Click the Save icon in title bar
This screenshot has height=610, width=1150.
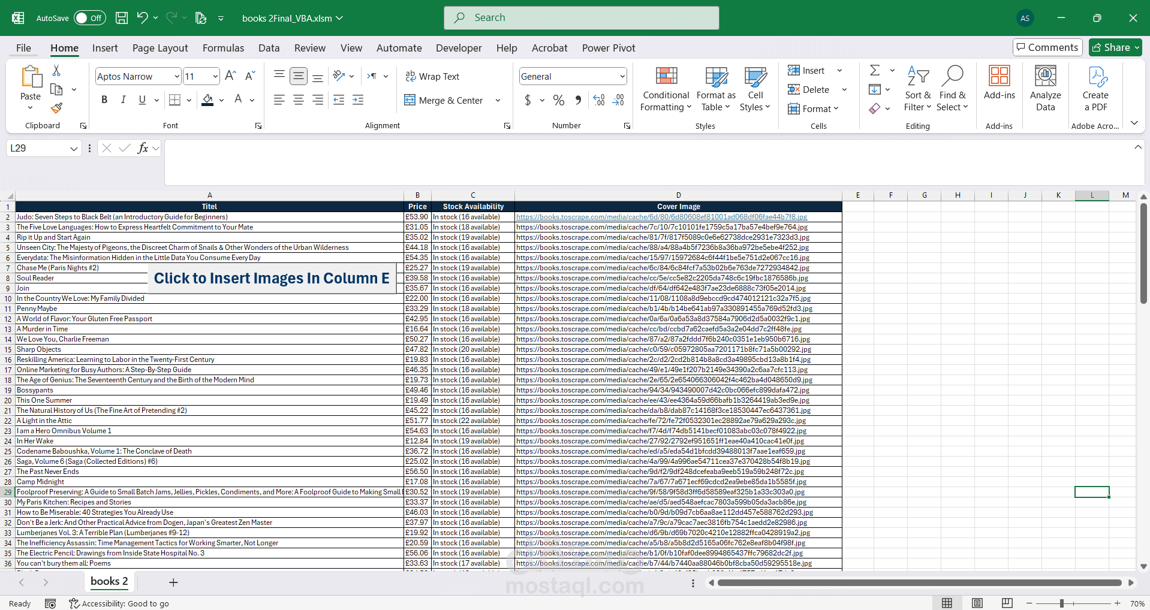click(122, 18)
